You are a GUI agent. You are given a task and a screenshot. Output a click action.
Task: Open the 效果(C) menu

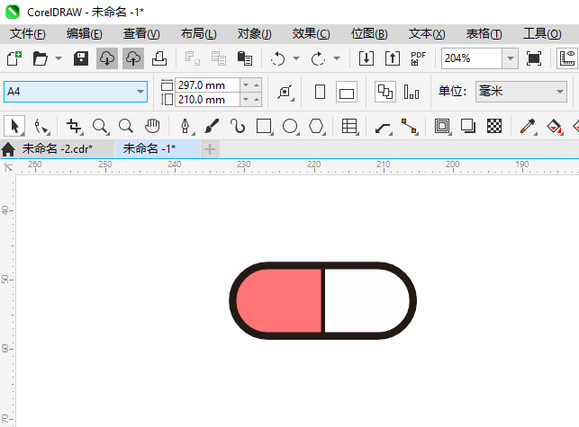311,34
